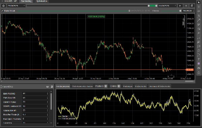Image resolution: width=202 pixels, height=128 pixels.
Task: Select the ellipse shape tool
Action: pos(199,50)
